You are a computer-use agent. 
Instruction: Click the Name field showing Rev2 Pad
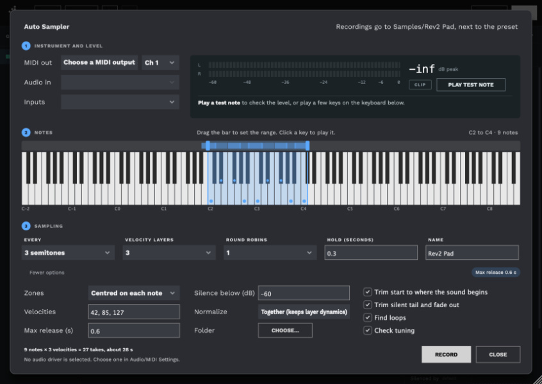point(472,253)
